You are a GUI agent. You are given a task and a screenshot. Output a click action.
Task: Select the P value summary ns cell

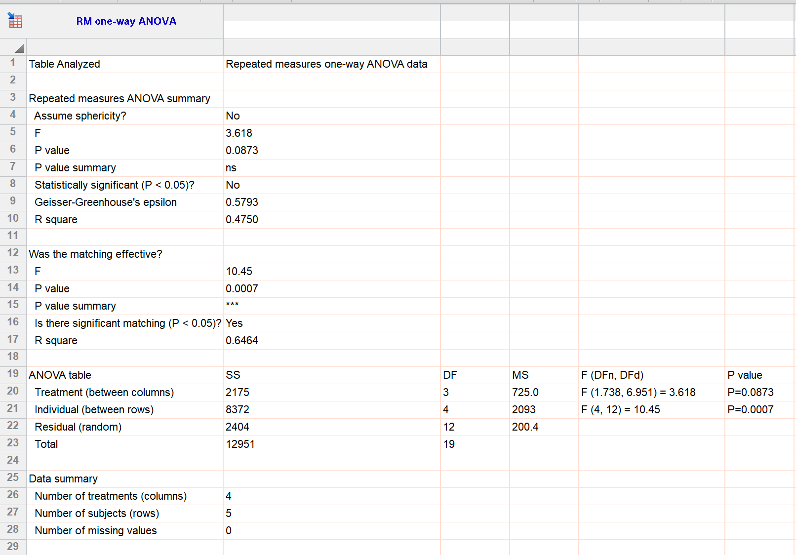(231, 167)
